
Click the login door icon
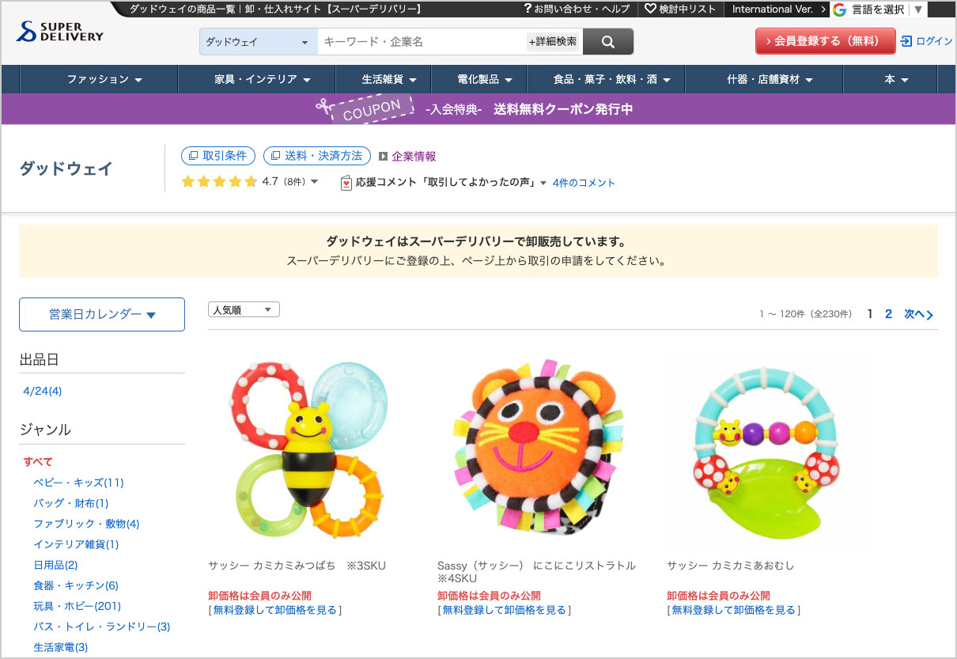906,41
